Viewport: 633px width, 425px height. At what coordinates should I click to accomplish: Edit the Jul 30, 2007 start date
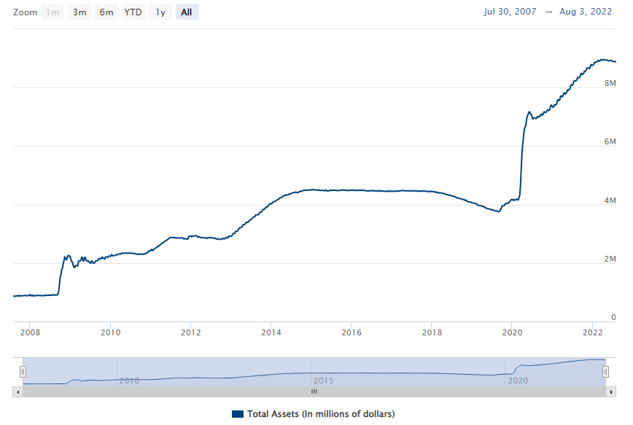510,12
